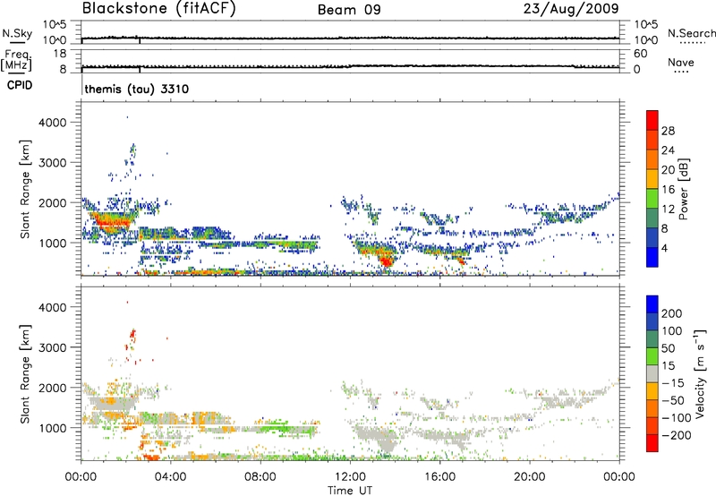Click the Velocity colorbar segment between -15 and -50

[x=652, y=391]
